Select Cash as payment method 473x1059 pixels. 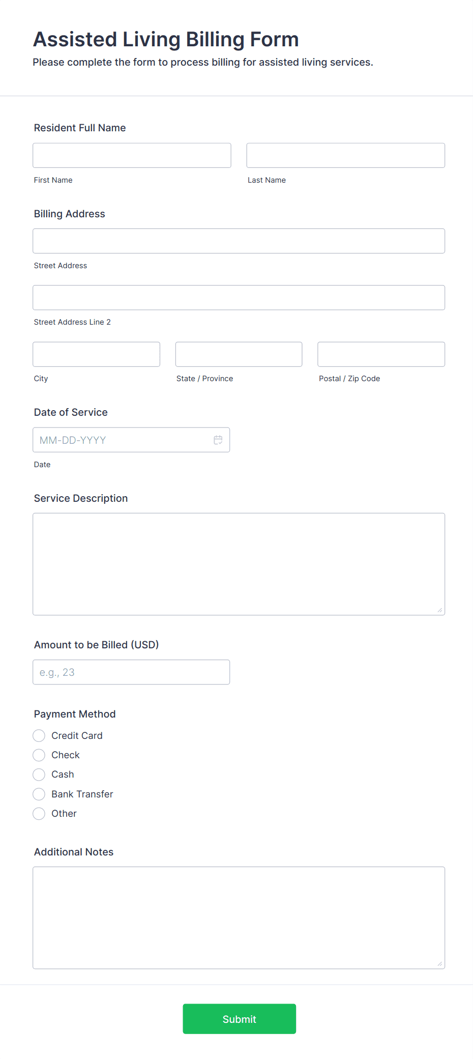click(39, 775)
